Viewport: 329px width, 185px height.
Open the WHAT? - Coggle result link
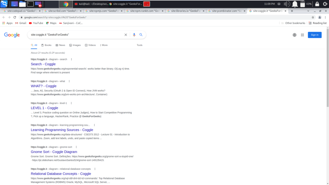(44, 86)
